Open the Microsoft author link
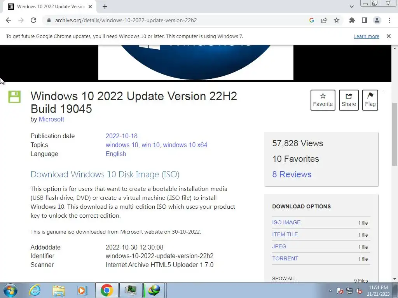This screenshot has width=398, height=298. [51, 119]
